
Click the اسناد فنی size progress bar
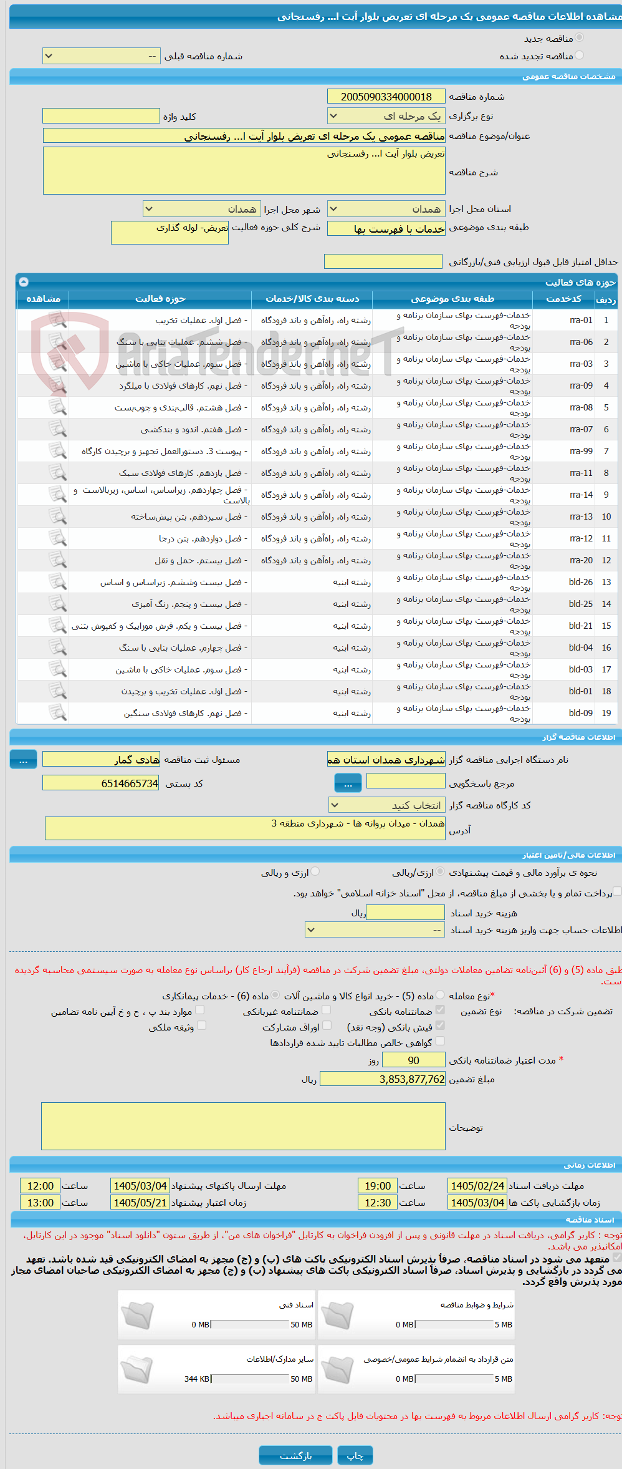tap(251, 1324)
